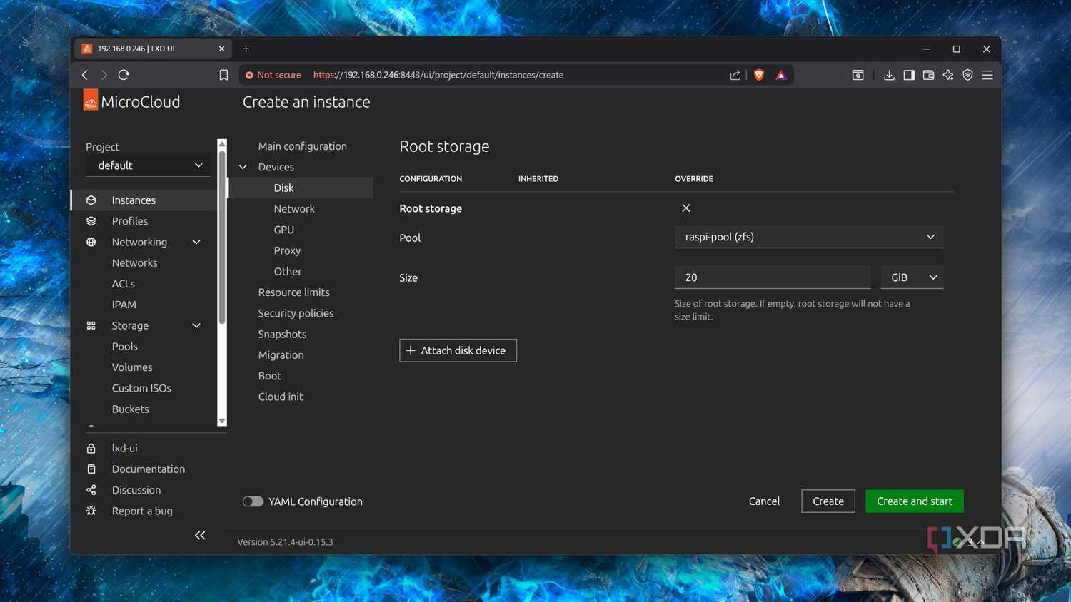Screen dimensions: 1071x602
Task: Open Pools under Storage
Action: 124,347
